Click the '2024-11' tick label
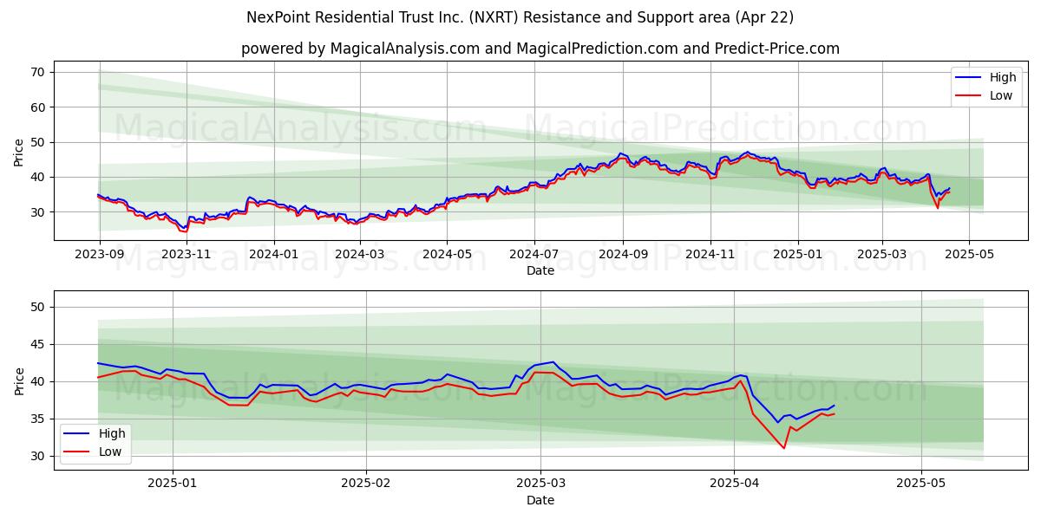1041x520 pixels. [710, 255]
